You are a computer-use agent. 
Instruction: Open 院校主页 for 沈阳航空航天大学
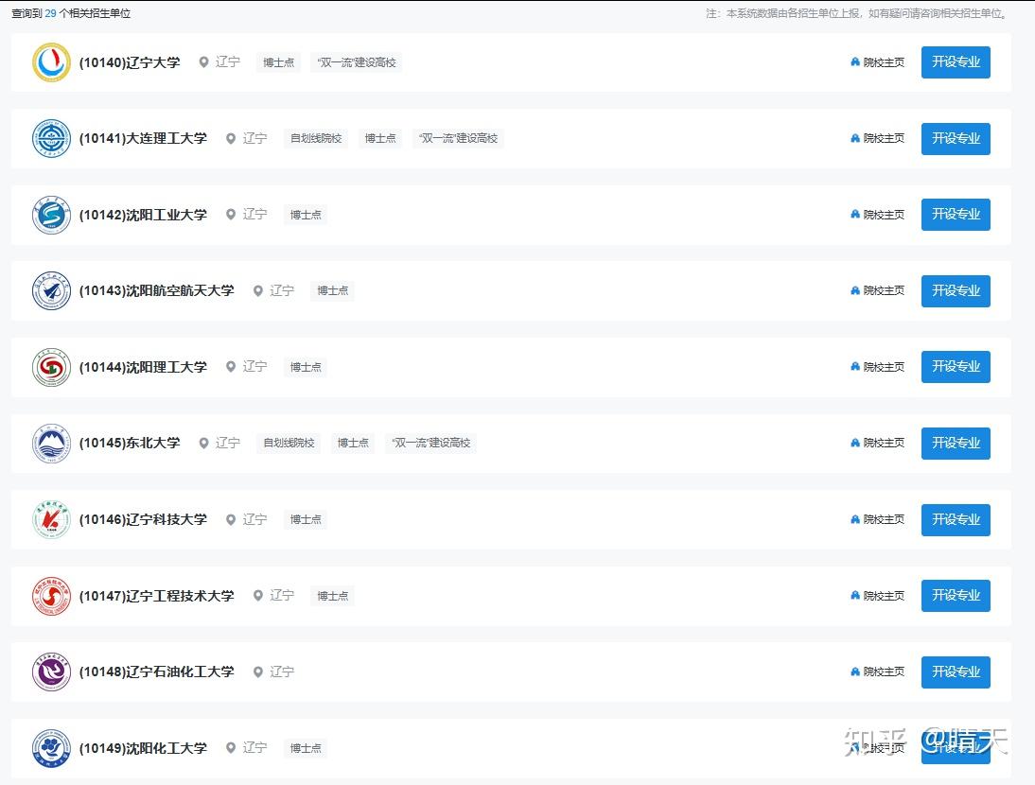877,291
